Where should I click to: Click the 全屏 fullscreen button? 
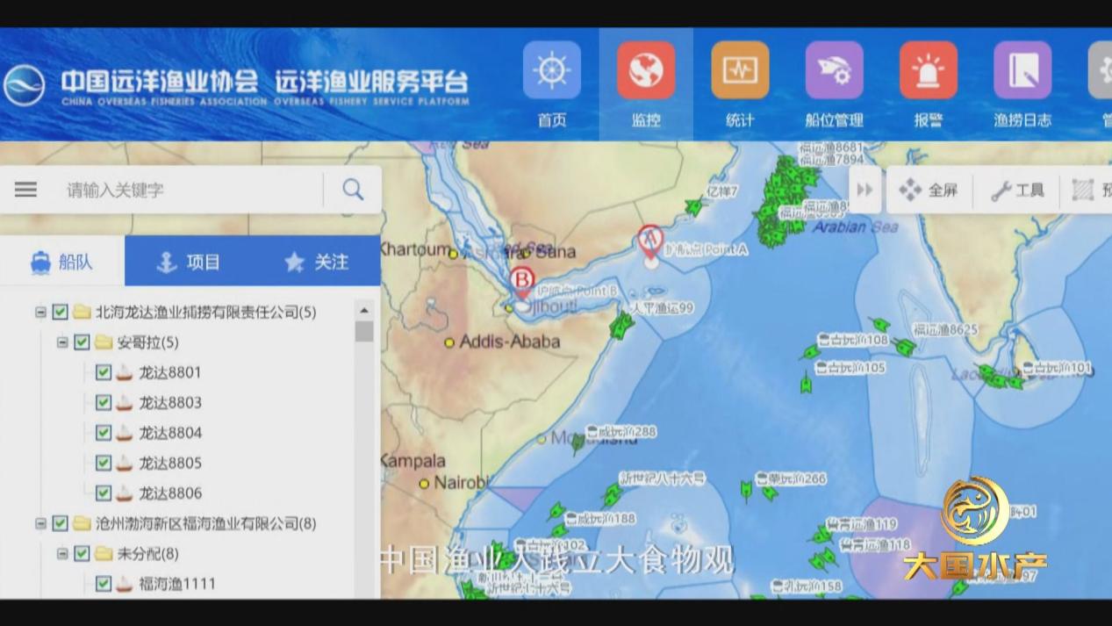pyautogui.click(x=929, y=190)
